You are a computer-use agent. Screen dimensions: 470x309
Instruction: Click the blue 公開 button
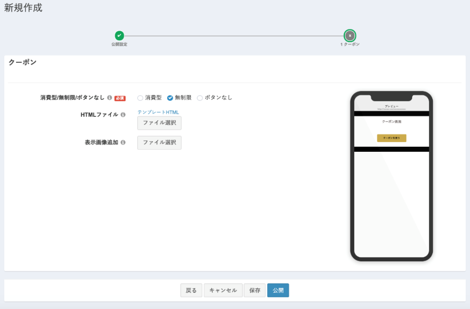point(278,290)
